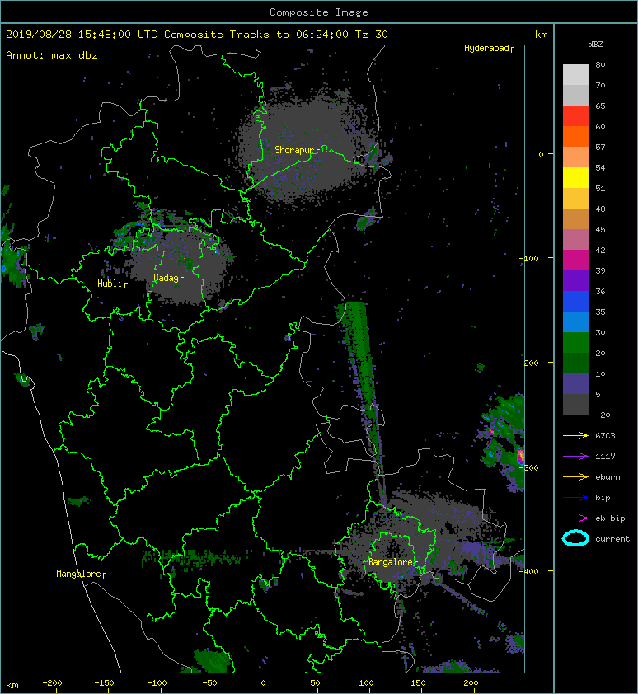Pick the light grey 80 dBZ swatch

click(x=575, y=75)
